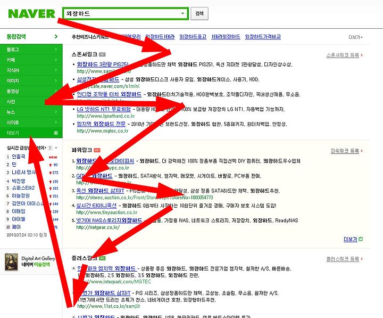This screenshot has height=318, width=383.
Task: Open the 카페 search category
Action: (x=31, y=60)
